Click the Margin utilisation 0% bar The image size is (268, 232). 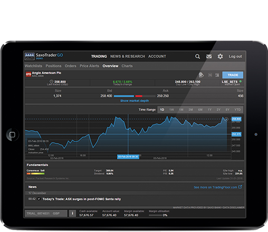click(155, 215)
